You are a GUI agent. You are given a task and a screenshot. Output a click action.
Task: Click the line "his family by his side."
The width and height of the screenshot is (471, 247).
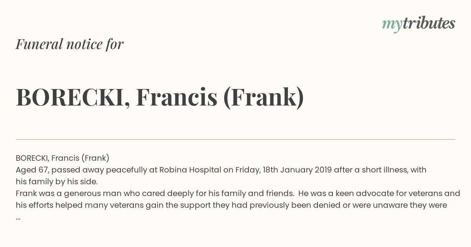coord(57,182)
